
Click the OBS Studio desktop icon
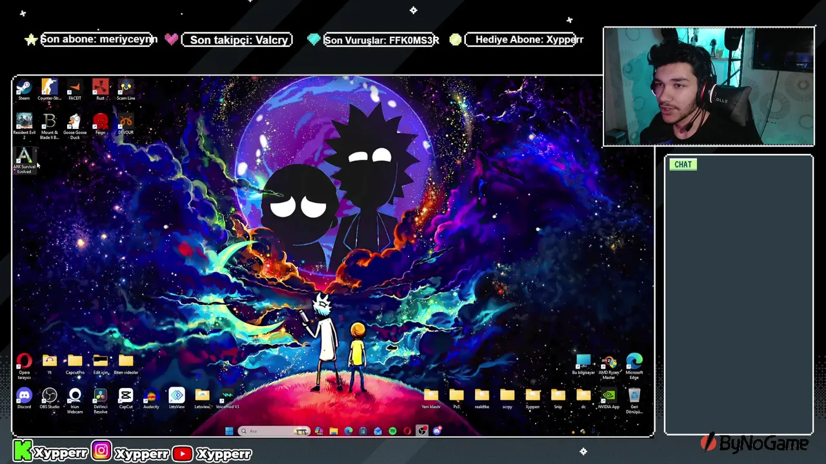point(49,399)
